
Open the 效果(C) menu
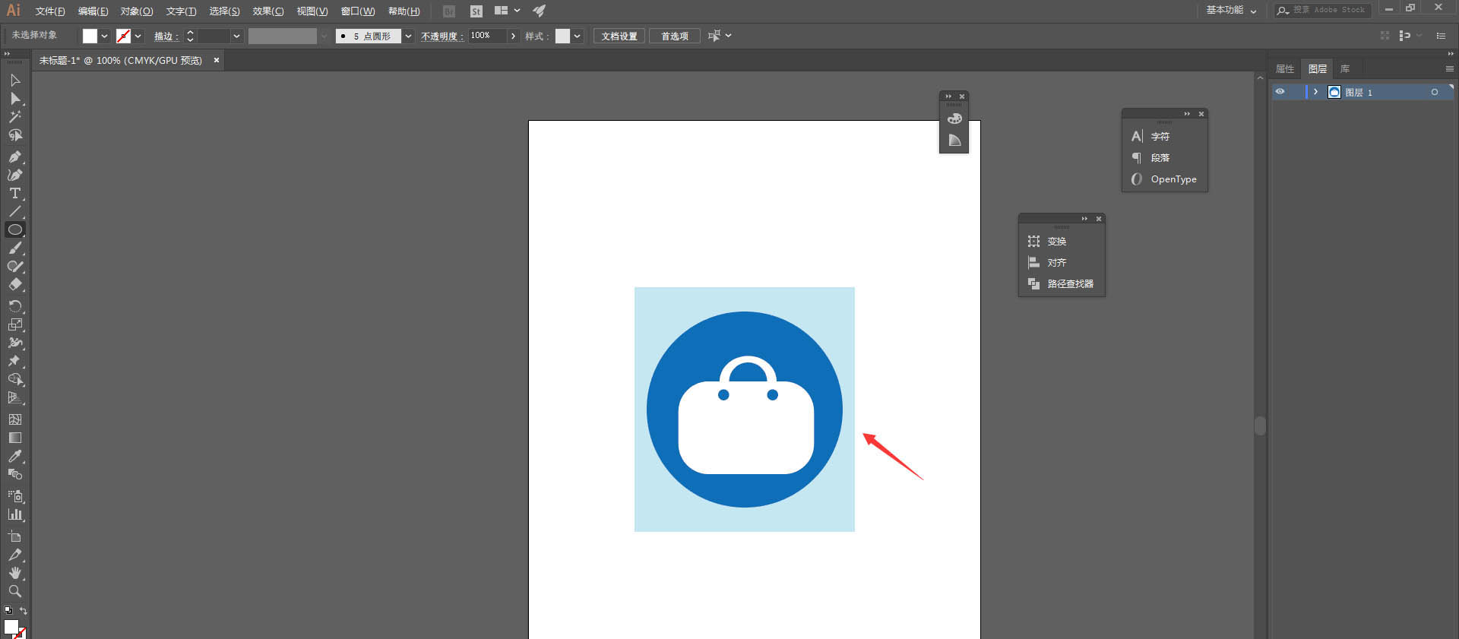pyautogui.click(x=267, y=11)
